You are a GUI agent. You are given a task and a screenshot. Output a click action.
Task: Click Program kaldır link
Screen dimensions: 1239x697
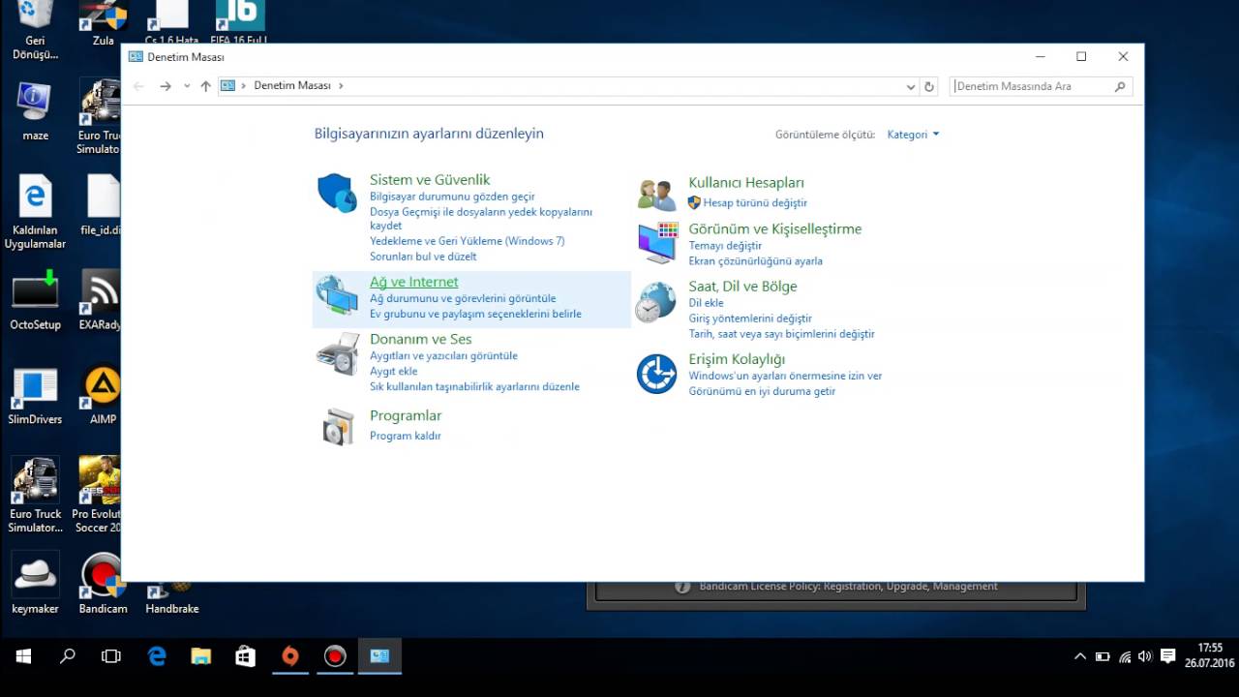coord(406,436)
